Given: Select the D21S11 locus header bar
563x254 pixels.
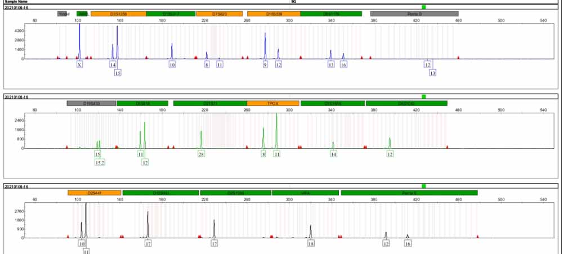Looking at the screenshot, I should click(210, 103).
